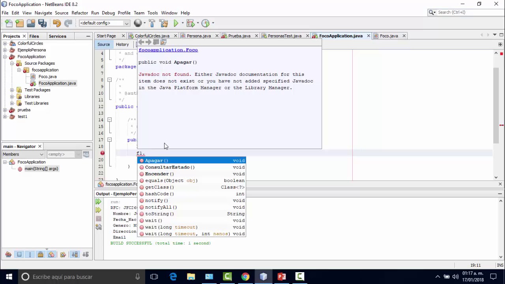This screenshot has height=284, width=505.
Task: Toggle Sort by Name in Navigator
Action: (x=75, y=254)
